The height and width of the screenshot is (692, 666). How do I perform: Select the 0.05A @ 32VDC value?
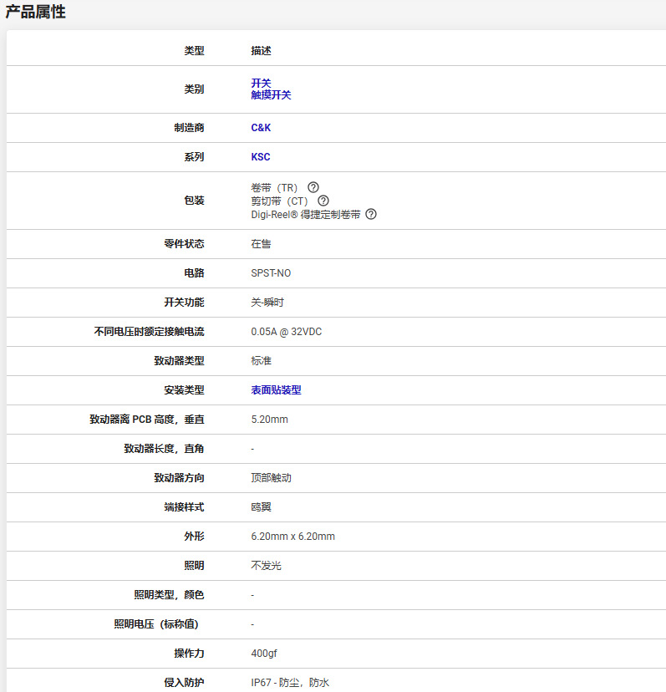(287, 332)
